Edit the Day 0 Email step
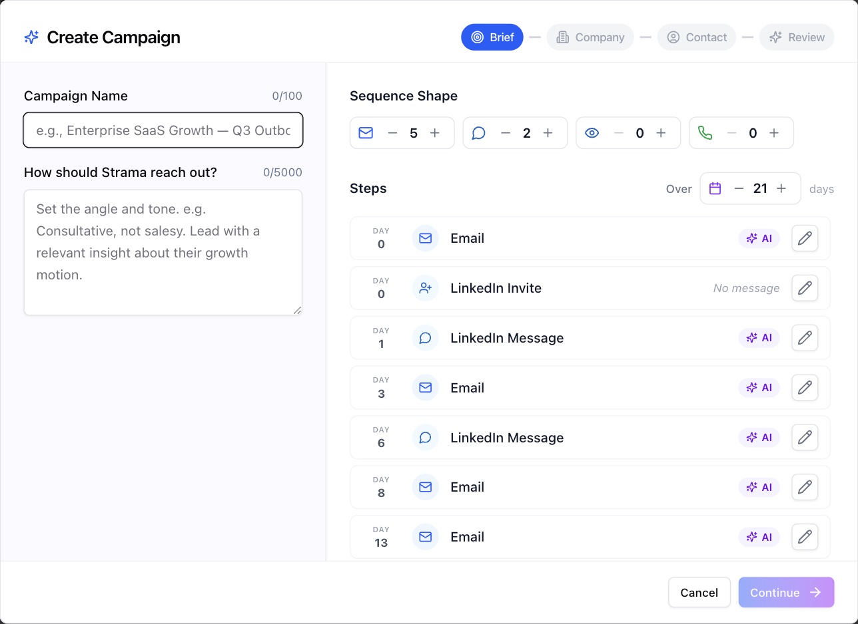The height and width of the screenshot is (624, 858). 805,238
